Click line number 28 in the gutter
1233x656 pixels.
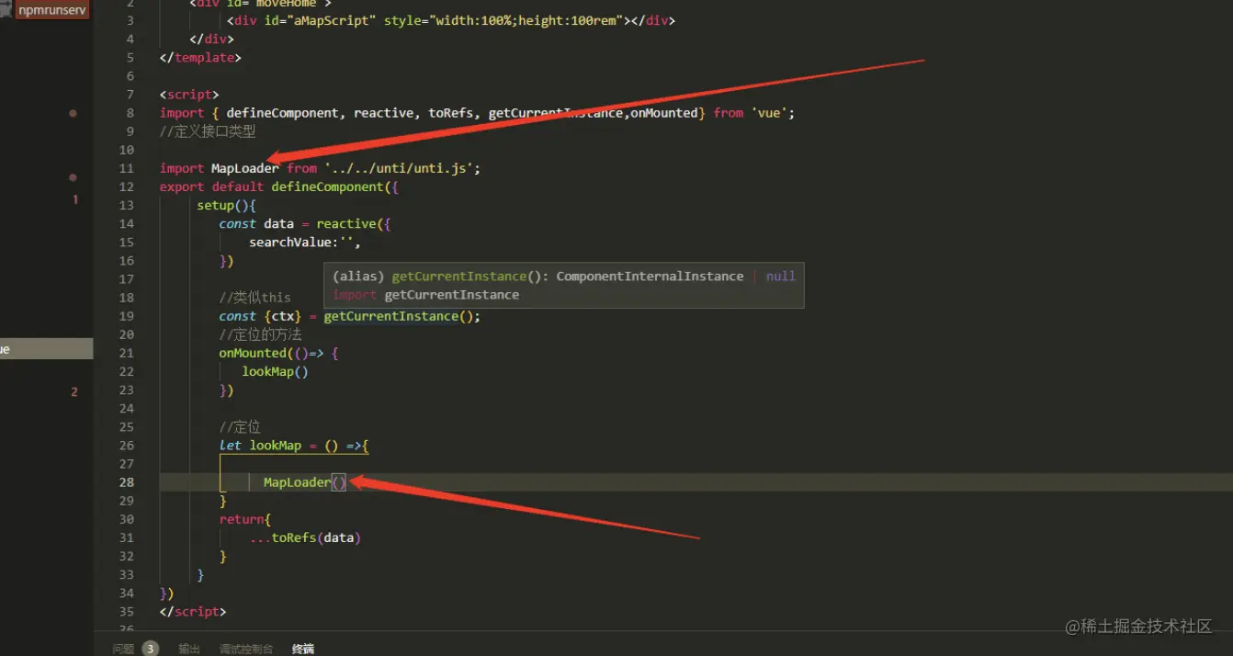click(x=126, y=482)
